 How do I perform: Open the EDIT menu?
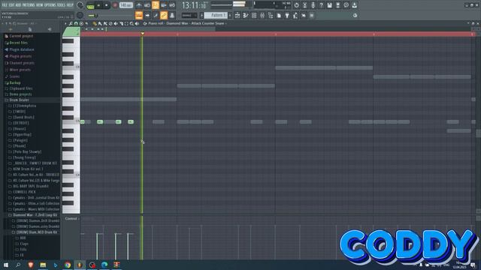click(x=11, y=5)
